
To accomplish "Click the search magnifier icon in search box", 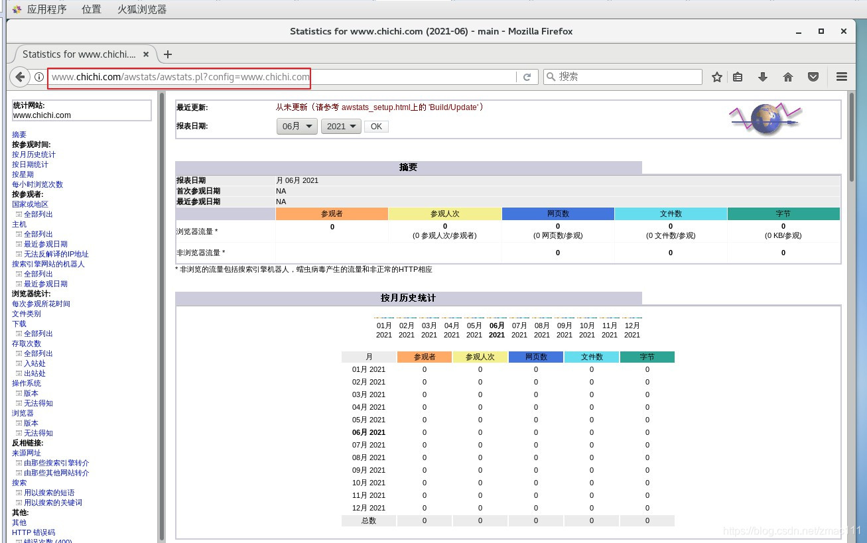I will (551, 77).
